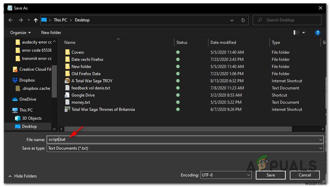Click the Cancel button
This screenshot has width=330, height=187.
(x=304, y=175)
